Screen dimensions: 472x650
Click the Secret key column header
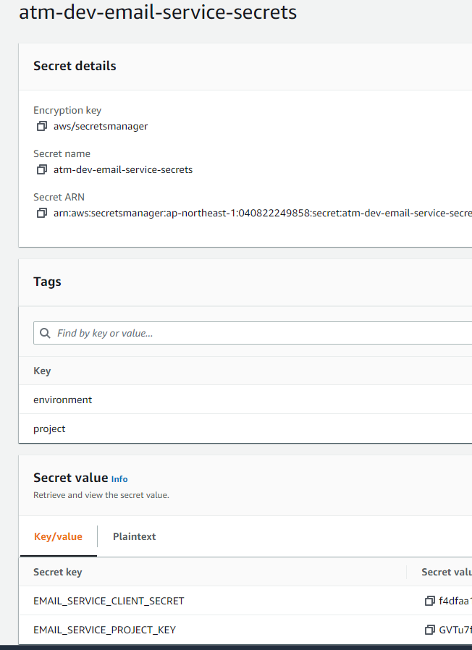click(x=58, y=572)
